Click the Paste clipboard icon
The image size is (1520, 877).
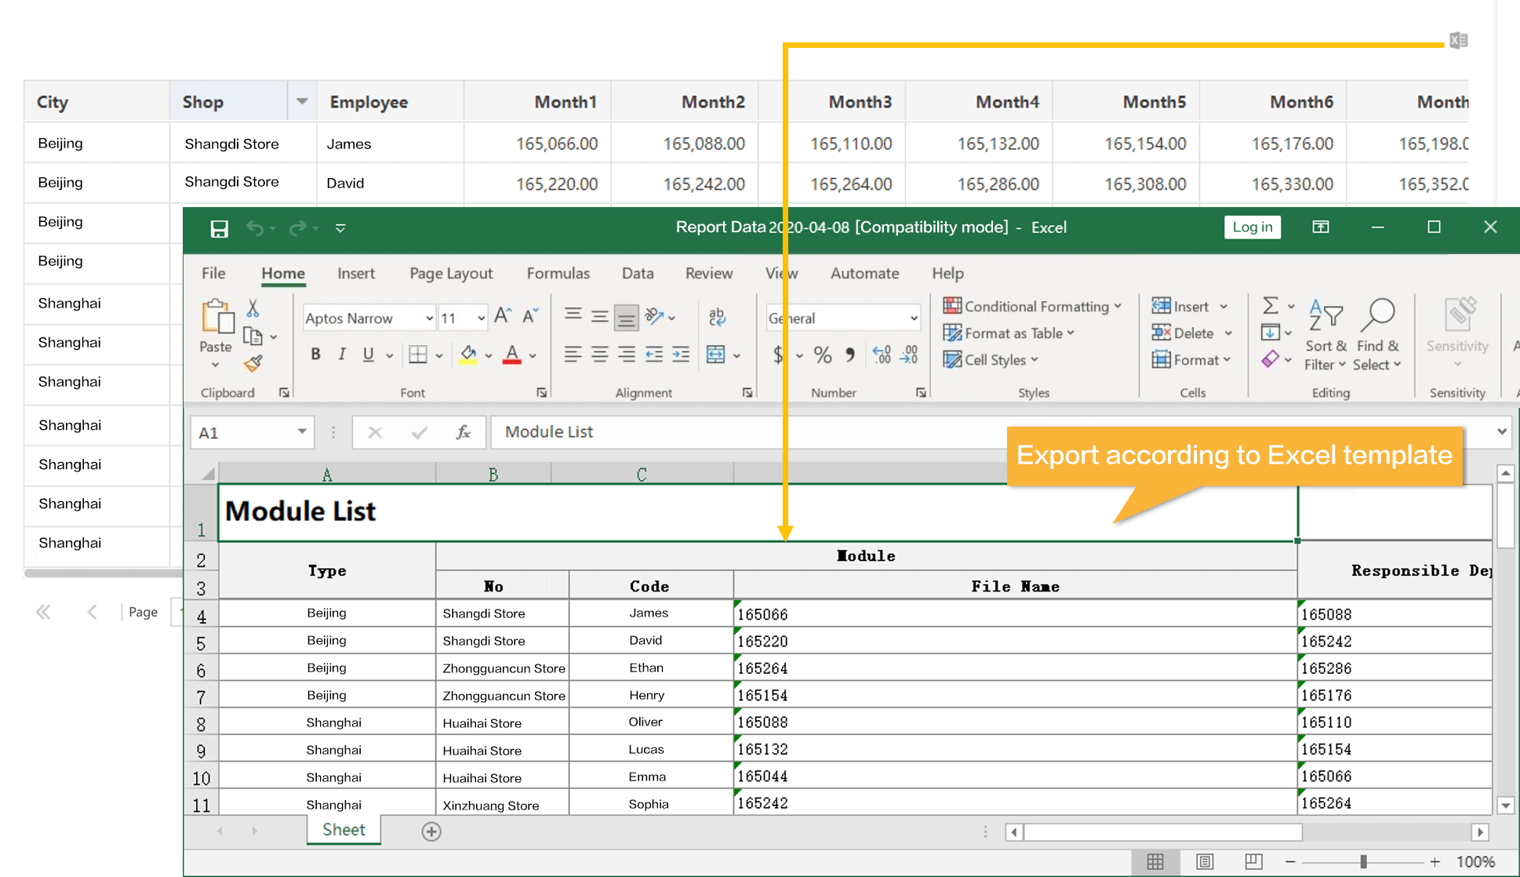[217, 317]
